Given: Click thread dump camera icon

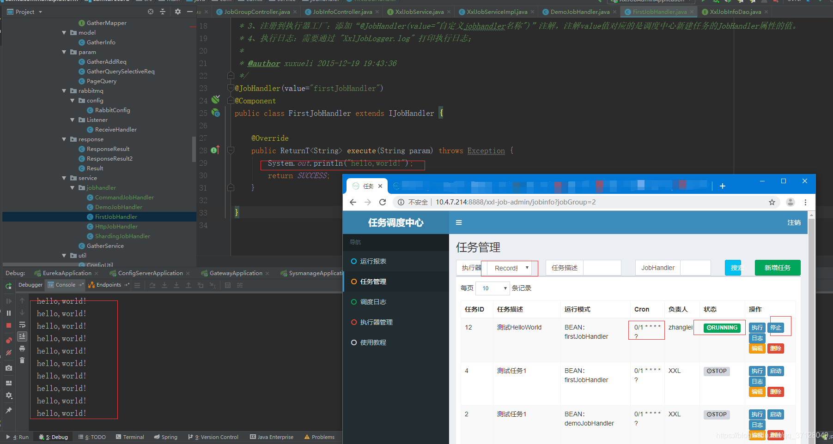Looking at the screenshot, I should tap(8, 368).
